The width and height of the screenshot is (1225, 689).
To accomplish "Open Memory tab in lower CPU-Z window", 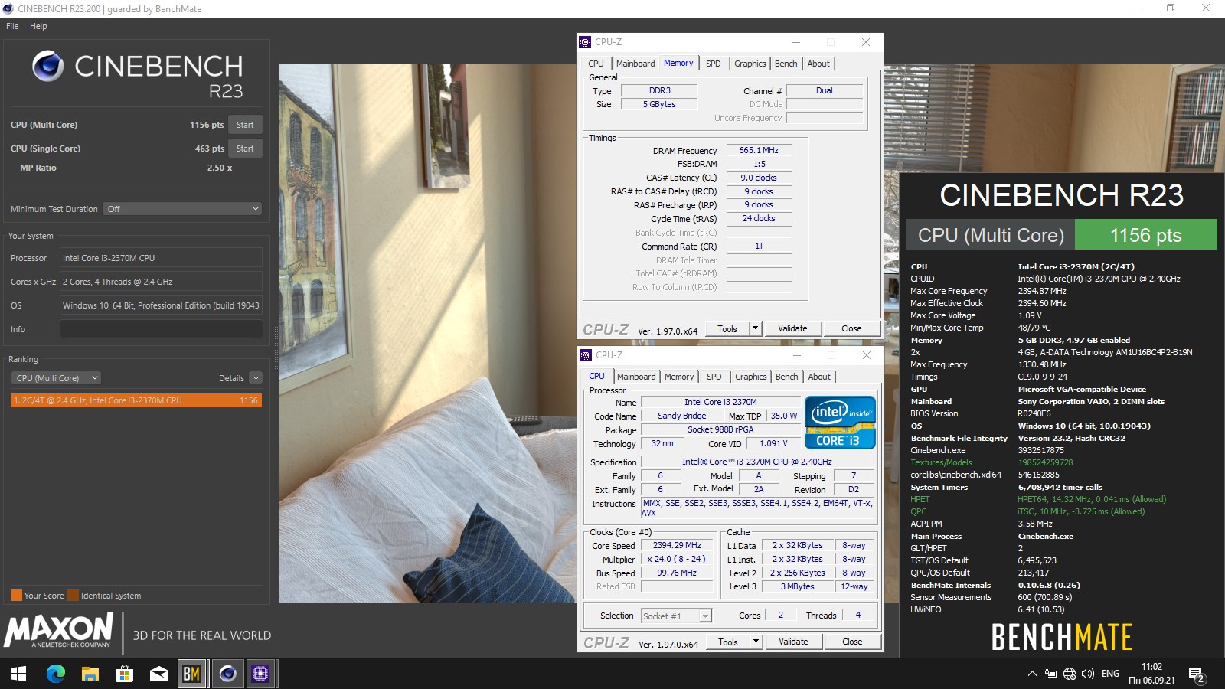I will tap(679, 377).
